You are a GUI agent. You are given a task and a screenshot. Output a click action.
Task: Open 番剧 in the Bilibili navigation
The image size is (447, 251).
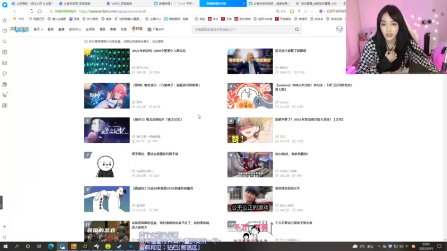coord(50,30)
